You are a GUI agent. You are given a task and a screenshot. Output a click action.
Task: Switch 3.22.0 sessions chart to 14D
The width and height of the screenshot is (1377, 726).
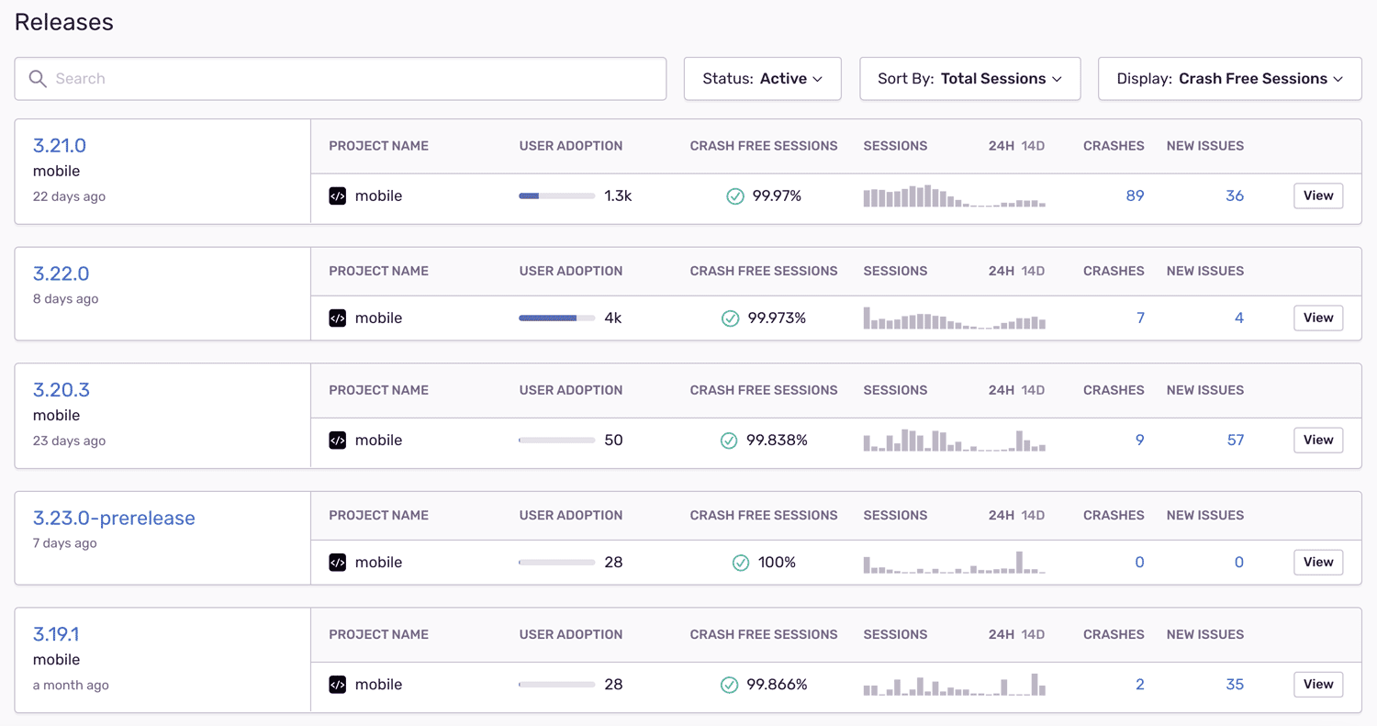point(1033,271)
